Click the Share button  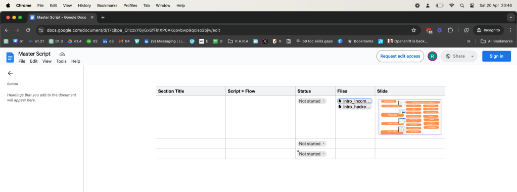coord(455,56)
